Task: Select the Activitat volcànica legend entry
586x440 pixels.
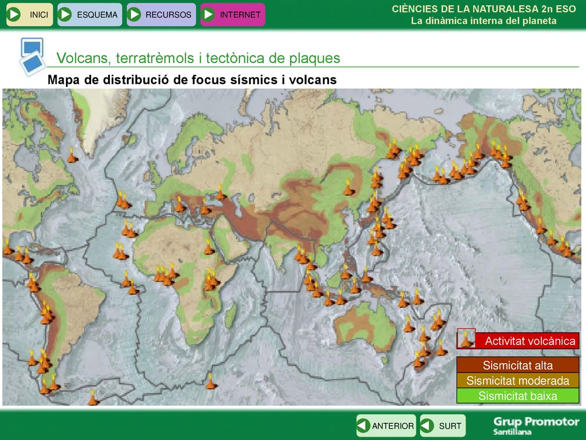Action: click(x=518, y=340)
